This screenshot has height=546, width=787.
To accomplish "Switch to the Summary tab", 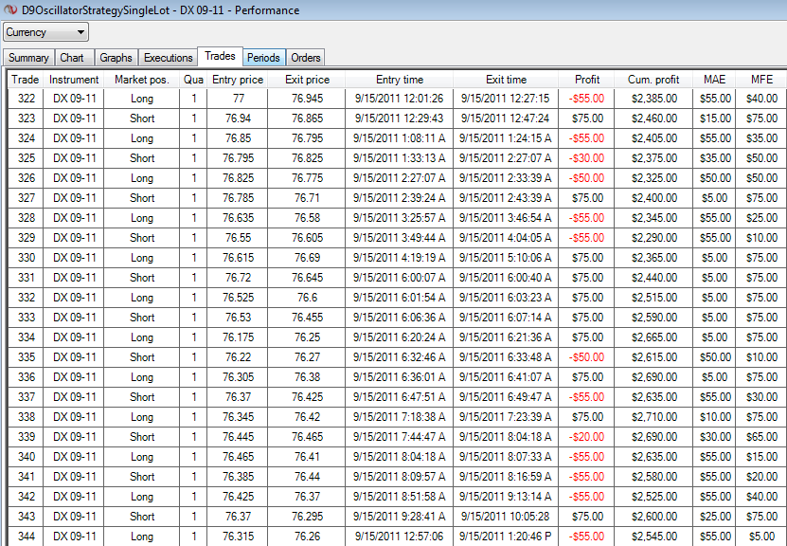I will [28, 58].
